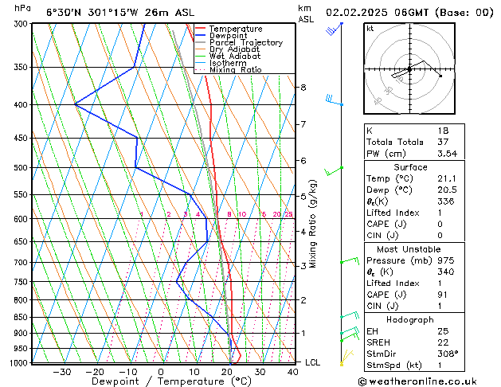Select the EH value 25
This screenshot has height=387, width=501.
click(443, 331)
